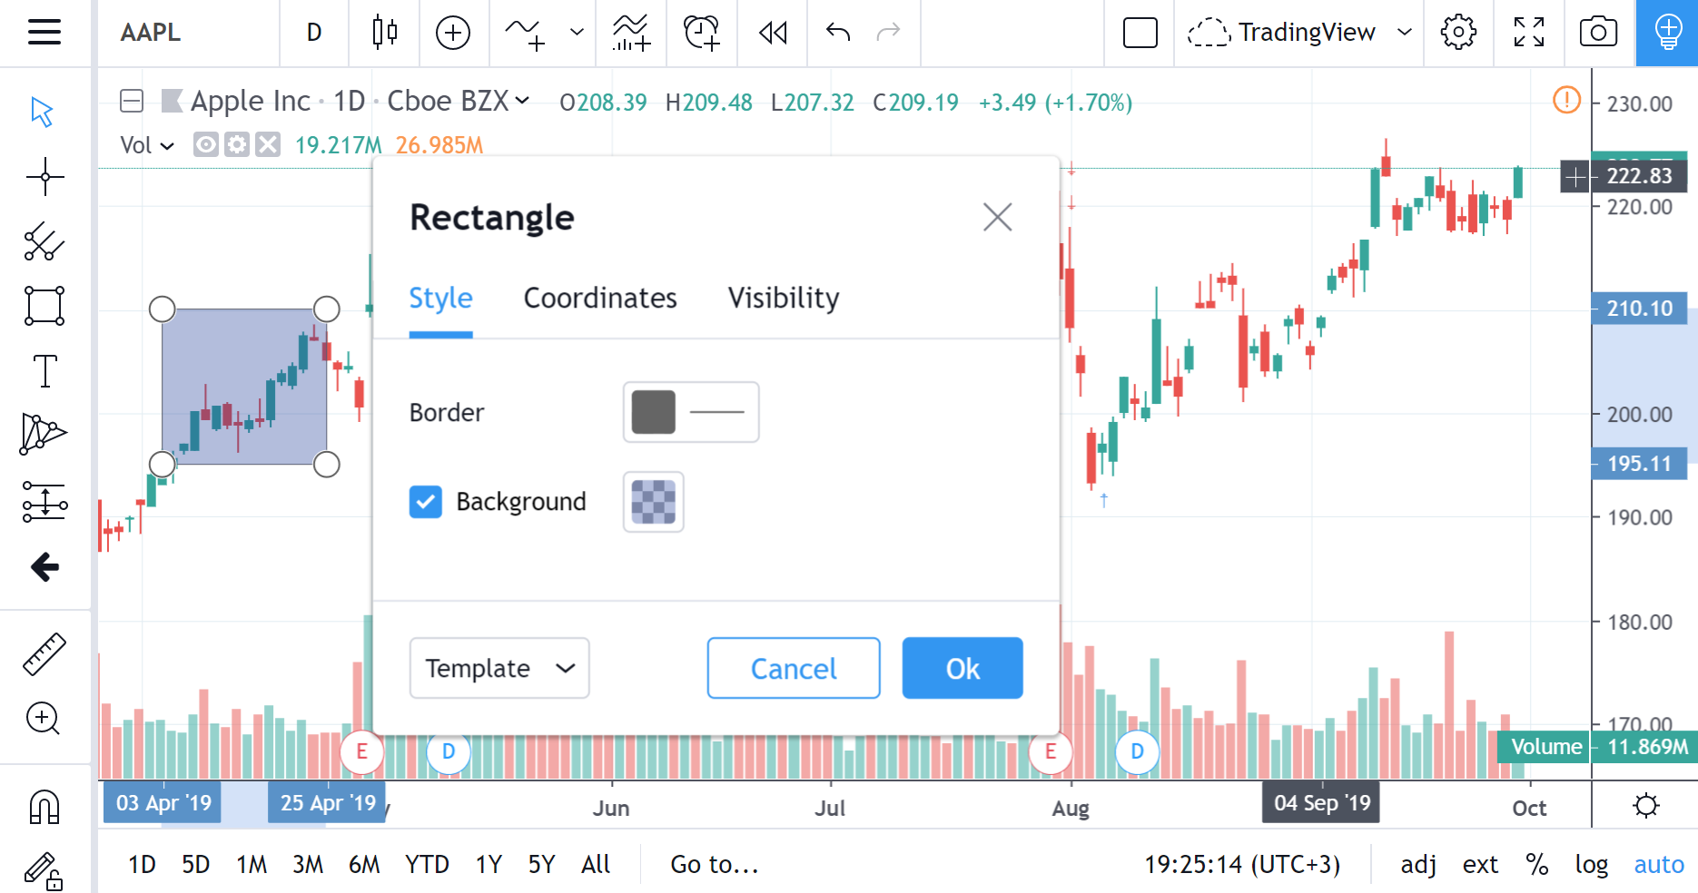Undo the last chart action
Image resolution: width=1698 pixels, height=893 pixels.
(x=836, y=33)
